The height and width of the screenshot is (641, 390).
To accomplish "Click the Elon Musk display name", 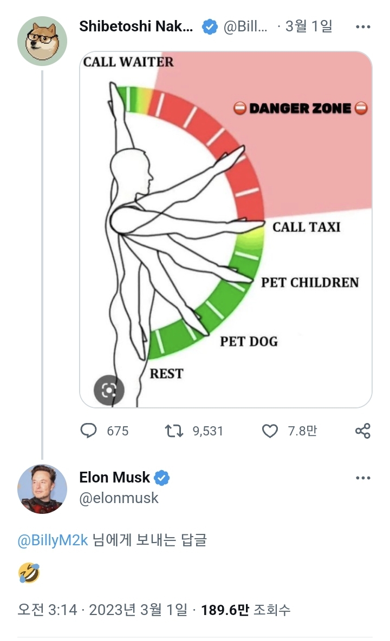I will tap(114, 478).
